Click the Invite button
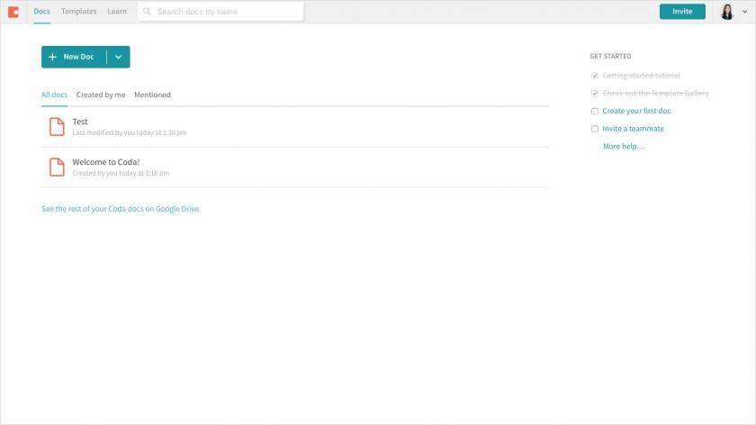 click(682, 12)
